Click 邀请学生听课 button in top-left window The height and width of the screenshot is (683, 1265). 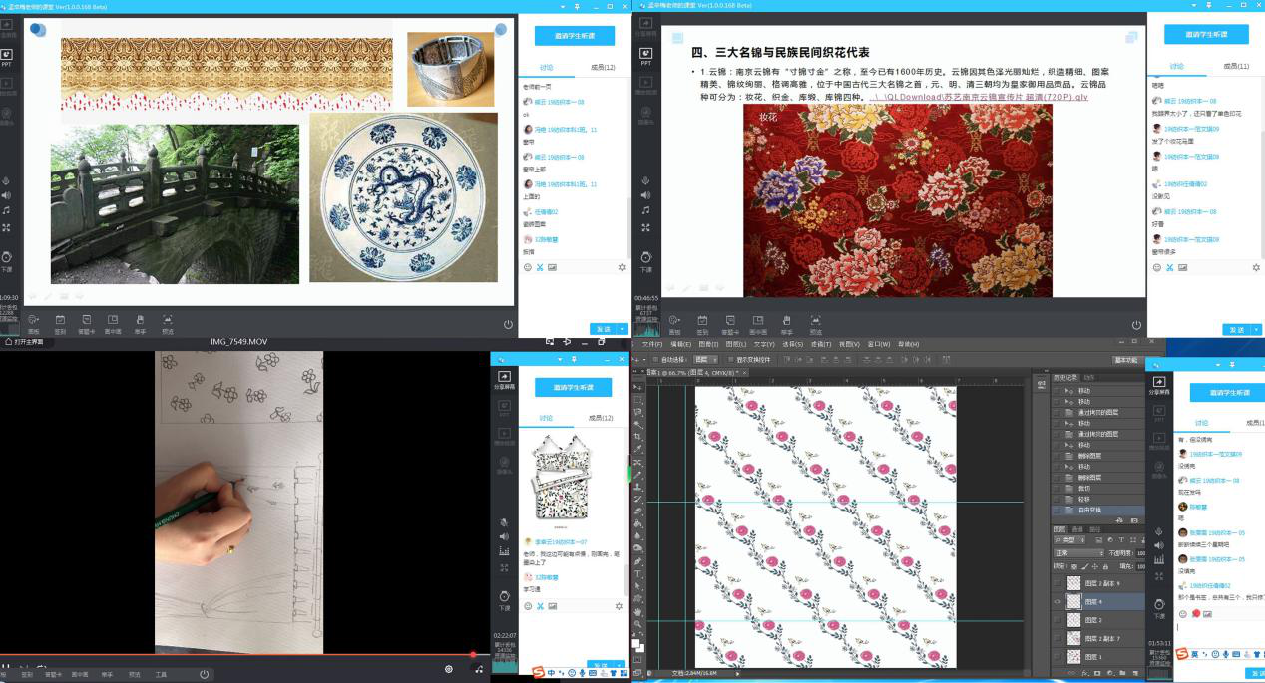[x=574, y=35]
